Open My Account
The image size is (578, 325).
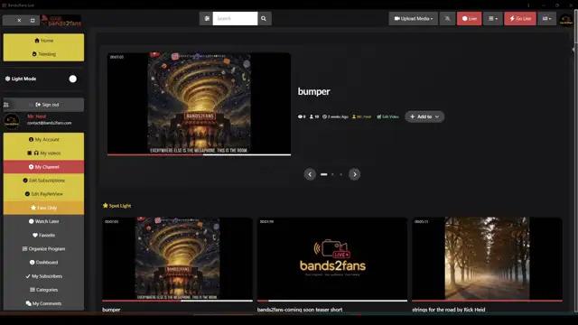click(43, 140)
